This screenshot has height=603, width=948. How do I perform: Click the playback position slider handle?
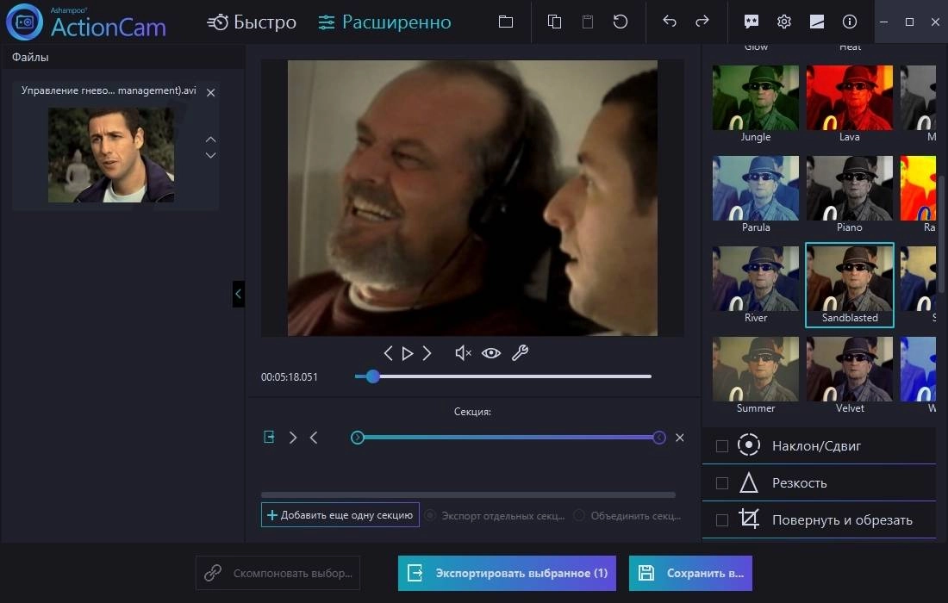[x=373, y=376]
